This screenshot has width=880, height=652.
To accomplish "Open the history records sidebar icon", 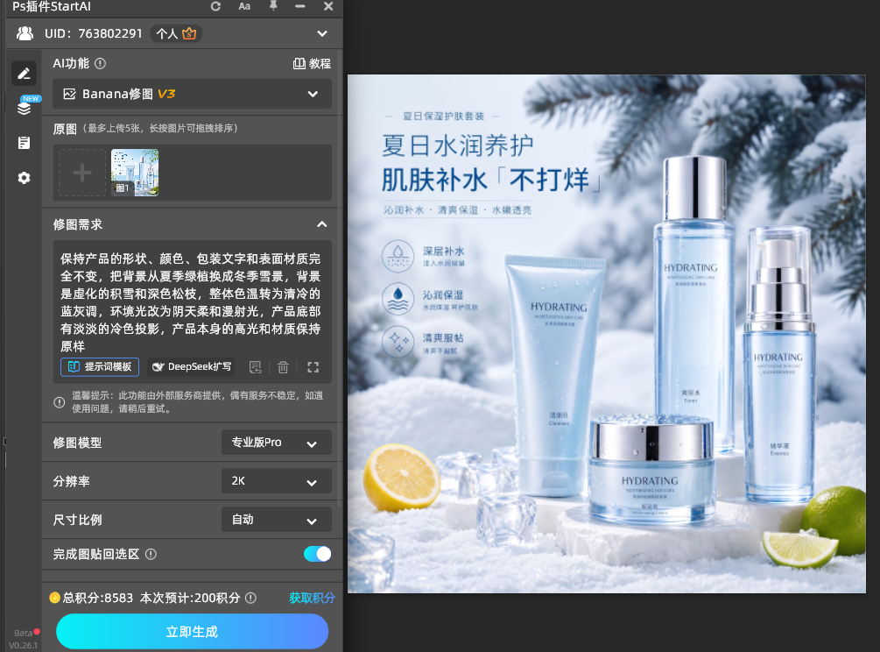I will point(25,143).
